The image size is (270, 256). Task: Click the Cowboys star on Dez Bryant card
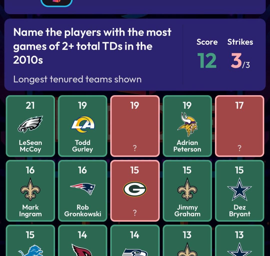tap(239, 189)
